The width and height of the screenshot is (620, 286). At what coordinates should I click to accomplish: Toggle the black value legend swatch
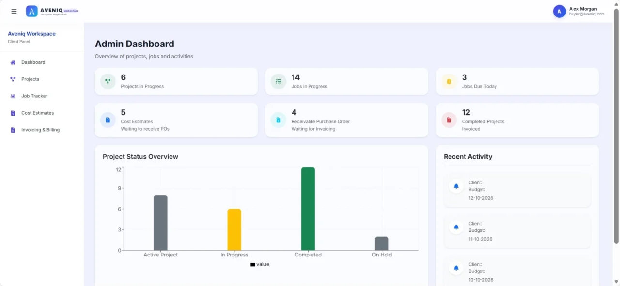(252, 265)
